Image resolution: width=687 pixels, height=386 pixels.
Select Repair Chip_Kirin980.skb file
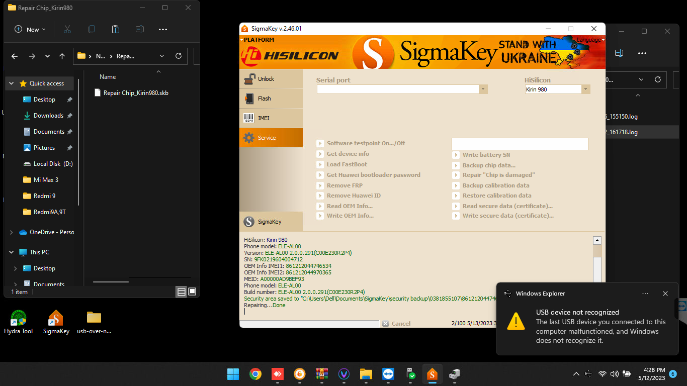[x=131, y=93]
